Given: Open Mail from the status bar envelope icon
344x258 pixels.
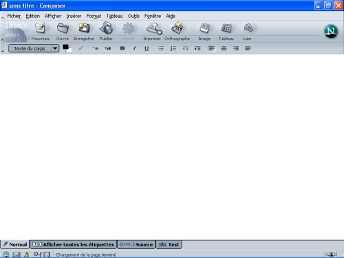Looking at the screenshot, I should 17,255.
